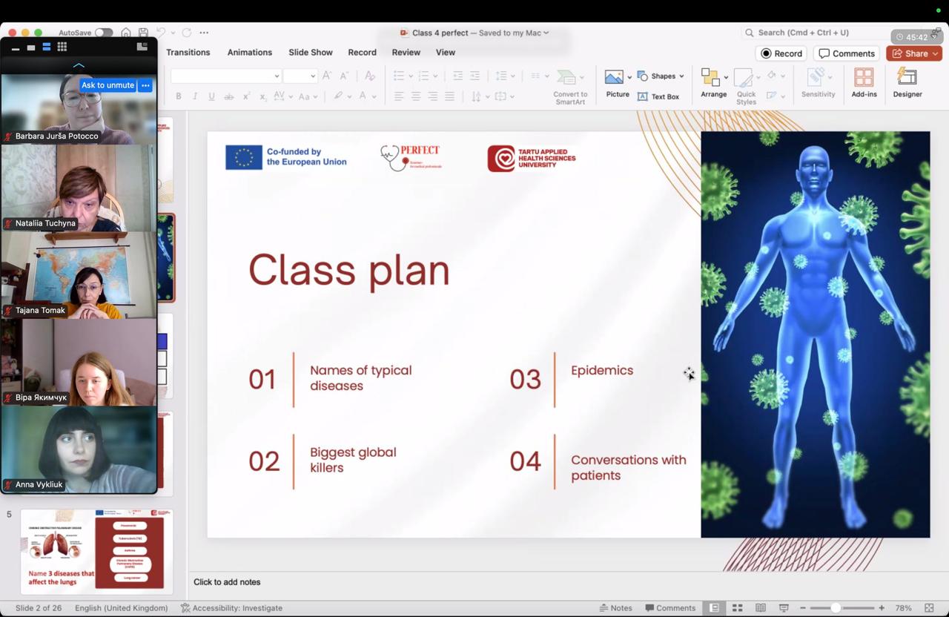Click the zoom slider handle

pyautogui.click(x=836, y=608)
